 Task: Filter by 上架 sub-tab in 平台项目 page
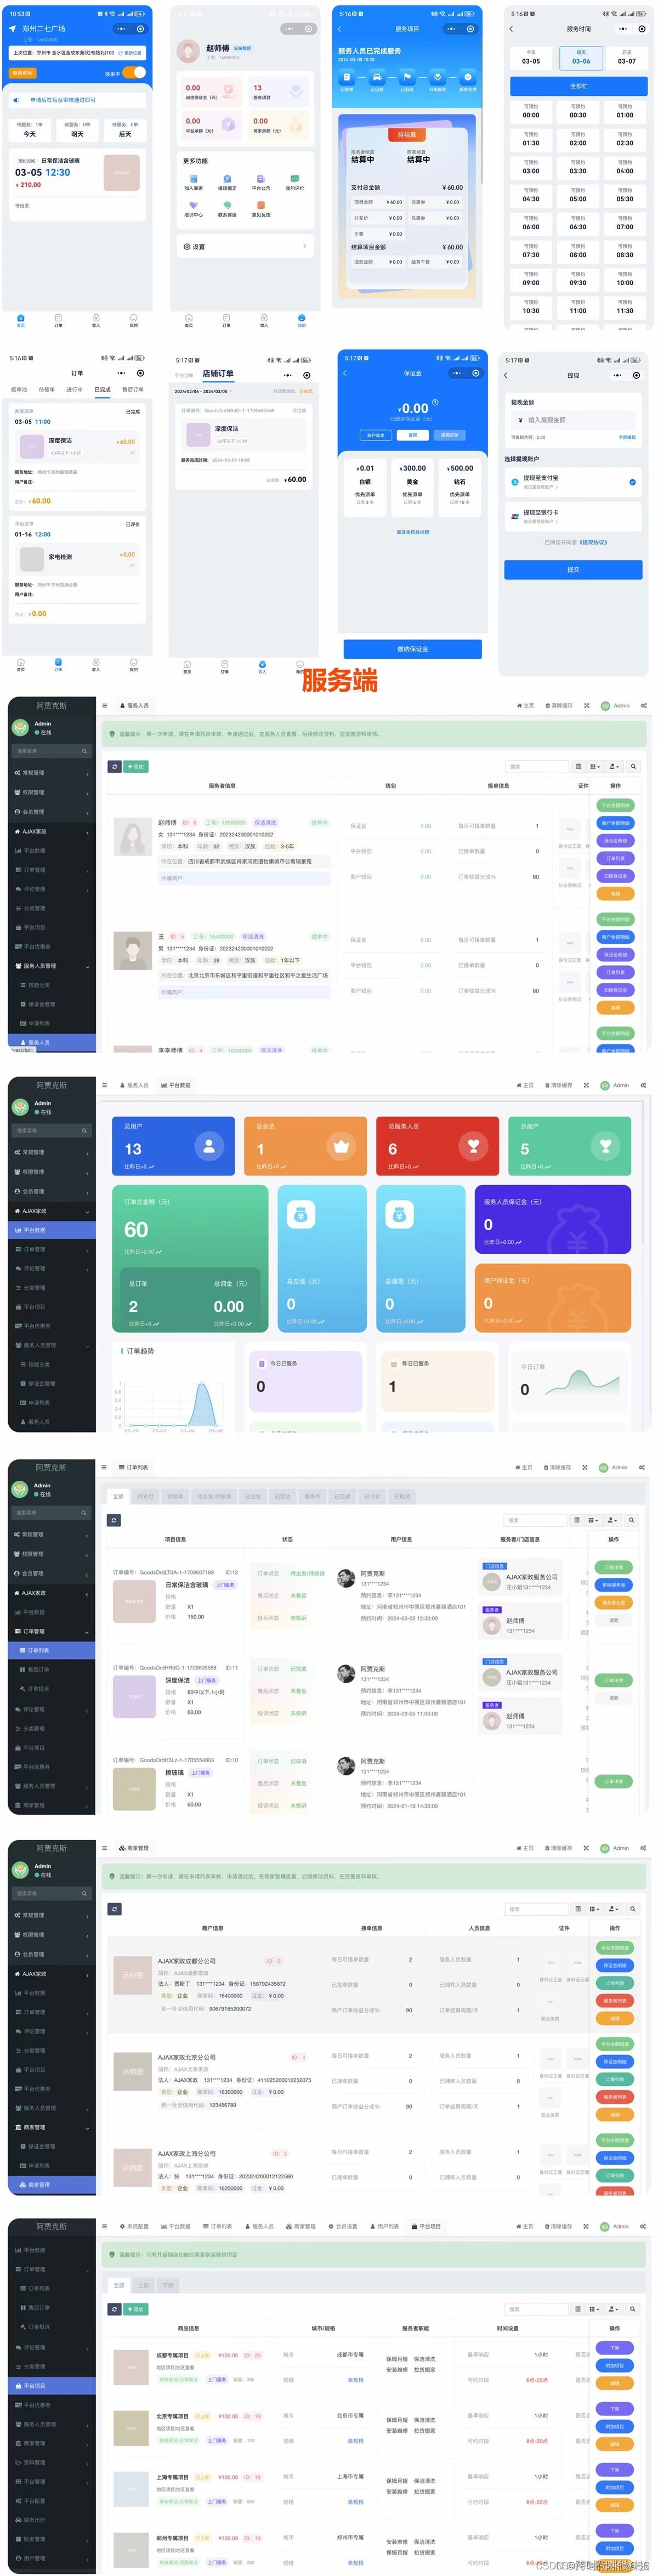click(143, 2285)
